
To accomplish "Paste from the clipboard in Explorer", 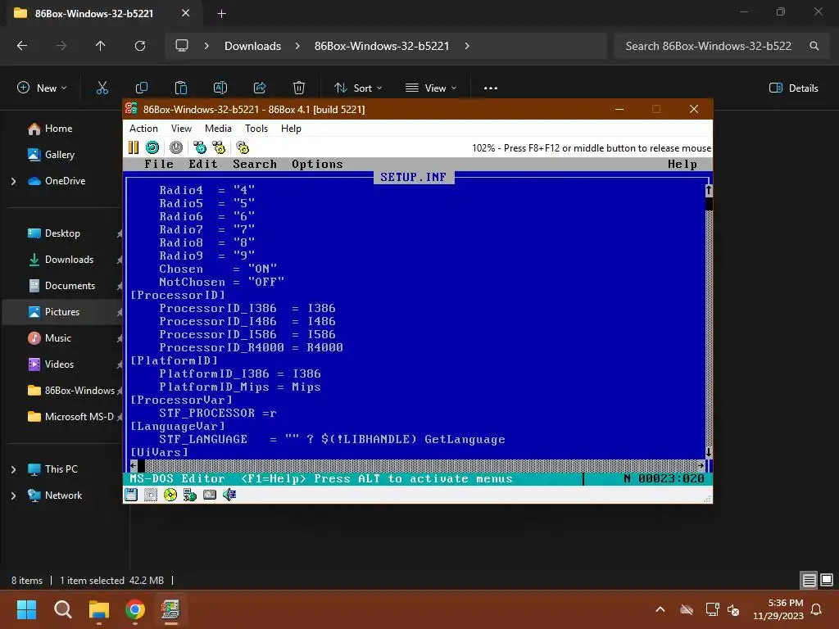I will click(x=181, y=88).
